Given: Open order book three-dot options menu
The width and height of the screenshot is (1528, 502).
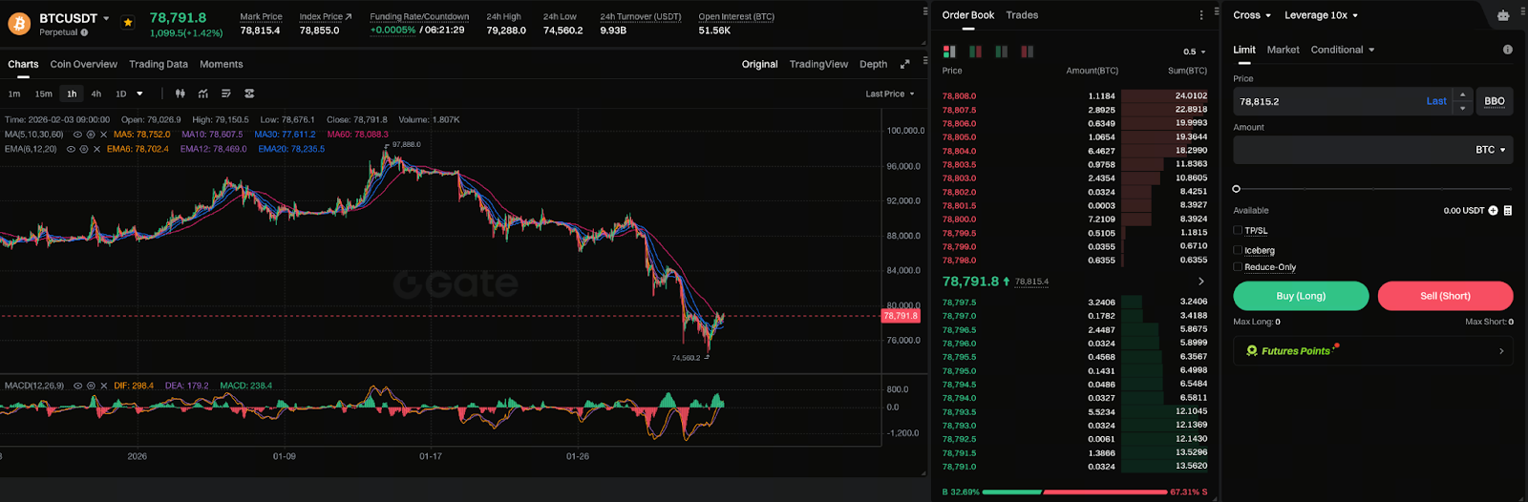Looking at the screenshot, I should point(1201,15).
